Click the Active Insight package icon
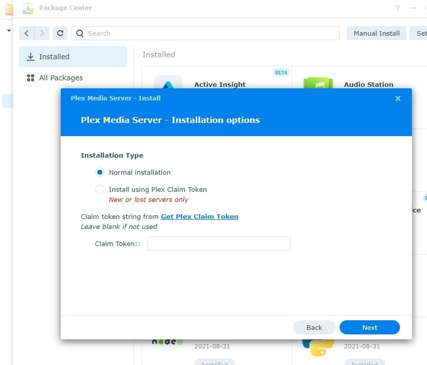Screen dimensions: 427x365 tap(168, 82)
